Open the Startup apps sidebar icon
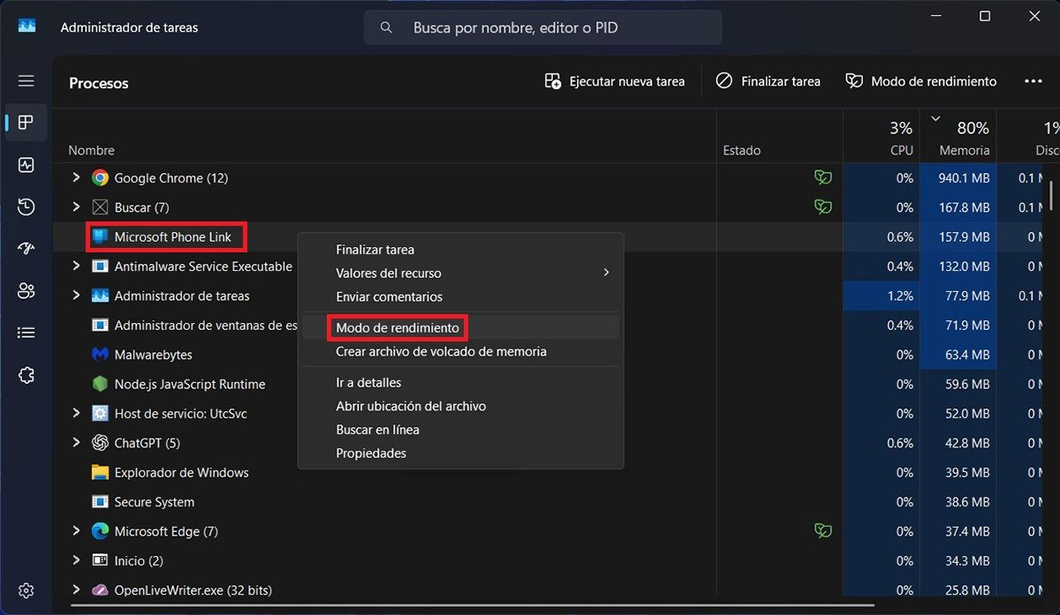Image resolution: width=1060 pixels, height=615 pixels. pos(26,249)
